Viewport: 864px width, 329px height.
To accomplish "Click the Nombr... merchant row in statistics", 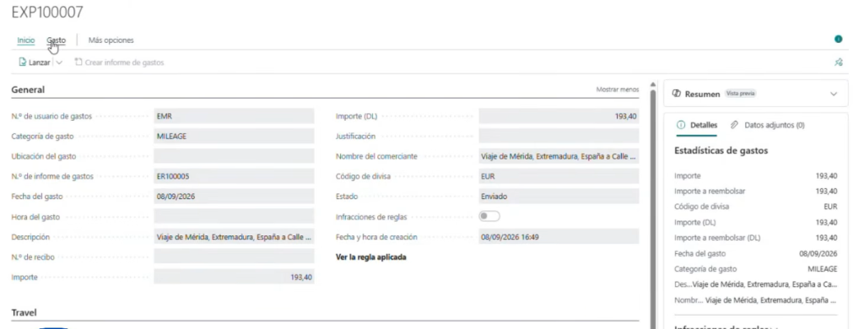I will pyautogui.click(x=755, y=300).
